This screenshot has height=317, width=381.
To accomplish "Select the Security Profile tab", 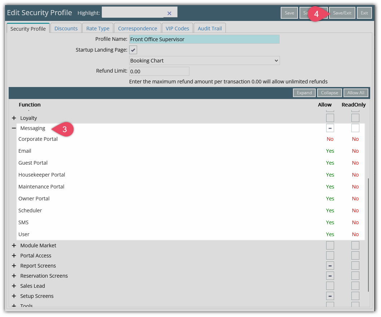I will point(28,29).
